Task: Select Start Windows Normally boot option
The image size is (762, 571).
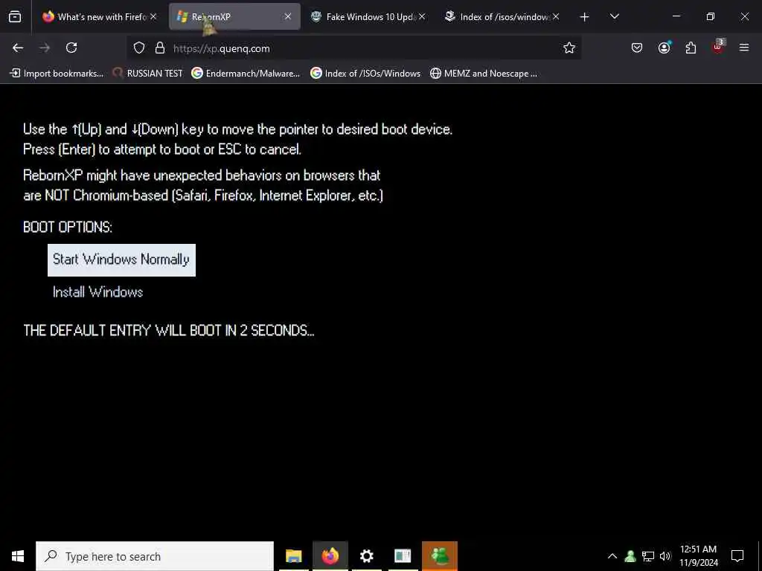Action: 121,259
